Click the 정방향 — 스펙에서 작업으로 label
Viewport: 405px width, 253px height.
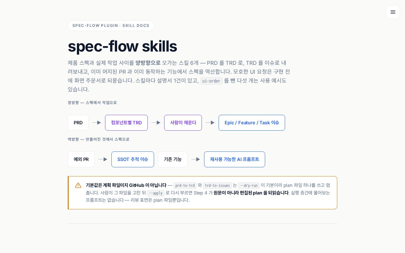(x=92, y=103)
